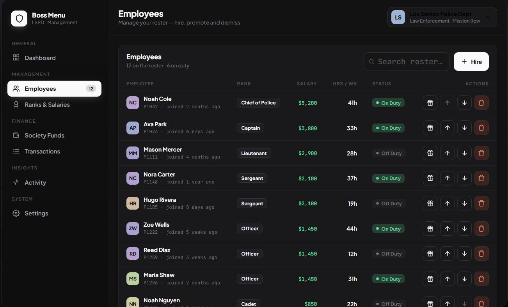Give Maria Shaw a bonus gift
Viewport: 508px width, 307px height.
430,279
